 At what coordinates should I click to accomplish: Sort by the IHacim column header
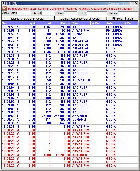click(x=61, y=23)
